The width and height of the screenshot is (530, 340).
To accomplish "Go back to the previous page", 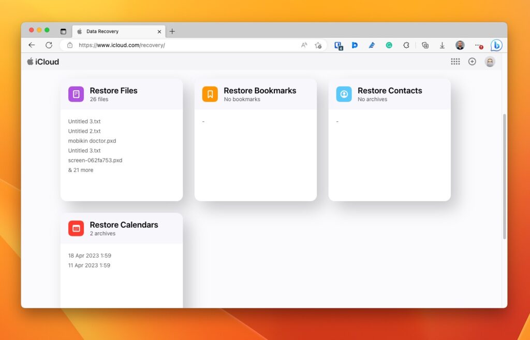I will (x=32, y=45).
